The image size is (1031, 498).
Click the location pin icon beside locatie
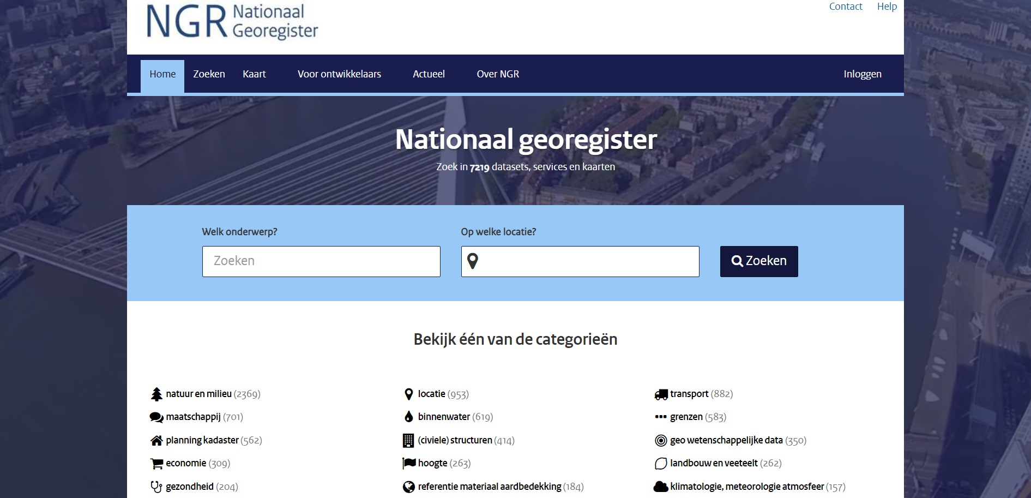coord(408,393)
